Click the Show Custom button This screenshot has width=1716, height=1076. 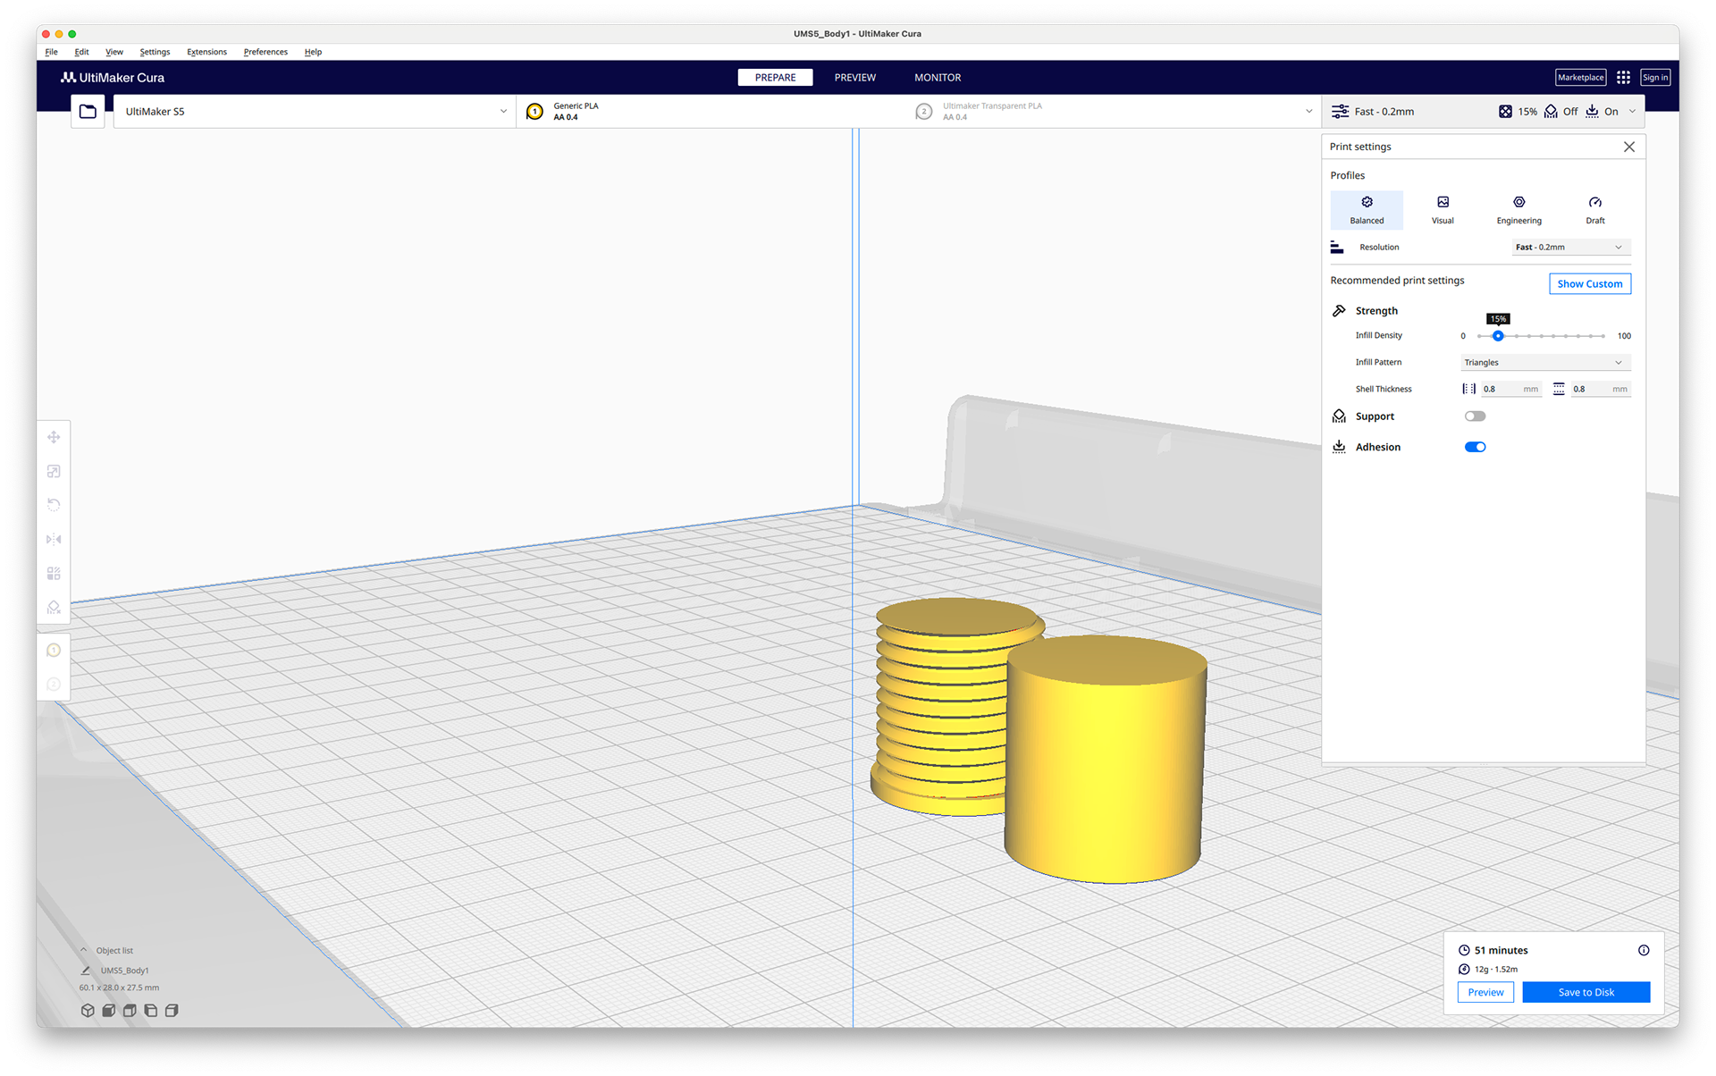point(1589,284)
